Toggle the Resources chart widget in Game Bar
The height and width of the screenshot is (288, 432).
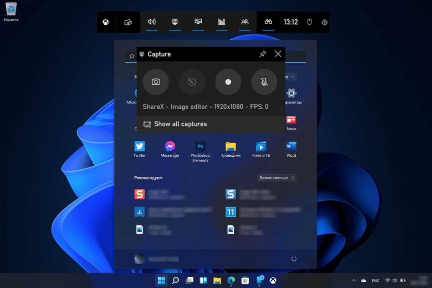pos(222,22)
